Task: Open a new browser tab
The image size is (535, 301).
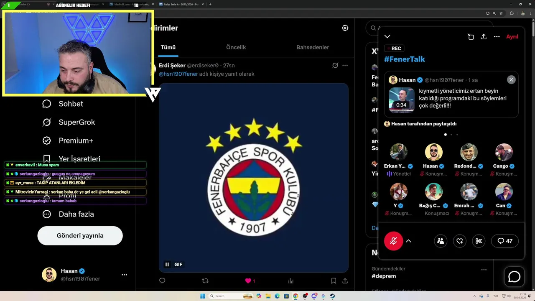Action: click(x=210, y=4)
